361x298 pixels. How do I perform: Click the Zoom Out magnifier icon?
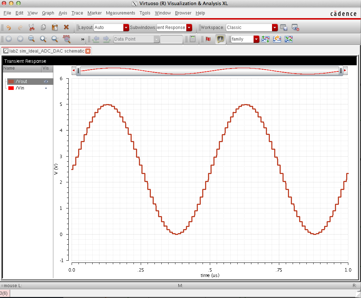click(55, 39)
